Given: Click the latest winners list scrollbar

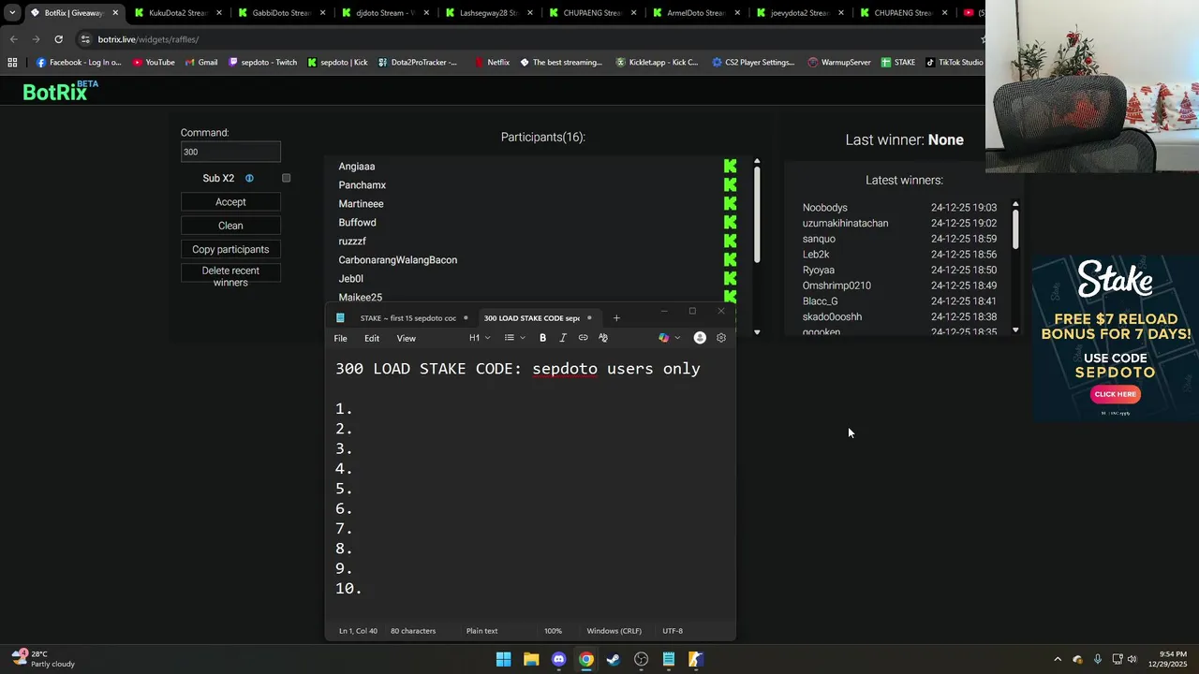Looking at the screenshot, I should click(1015, 228).
